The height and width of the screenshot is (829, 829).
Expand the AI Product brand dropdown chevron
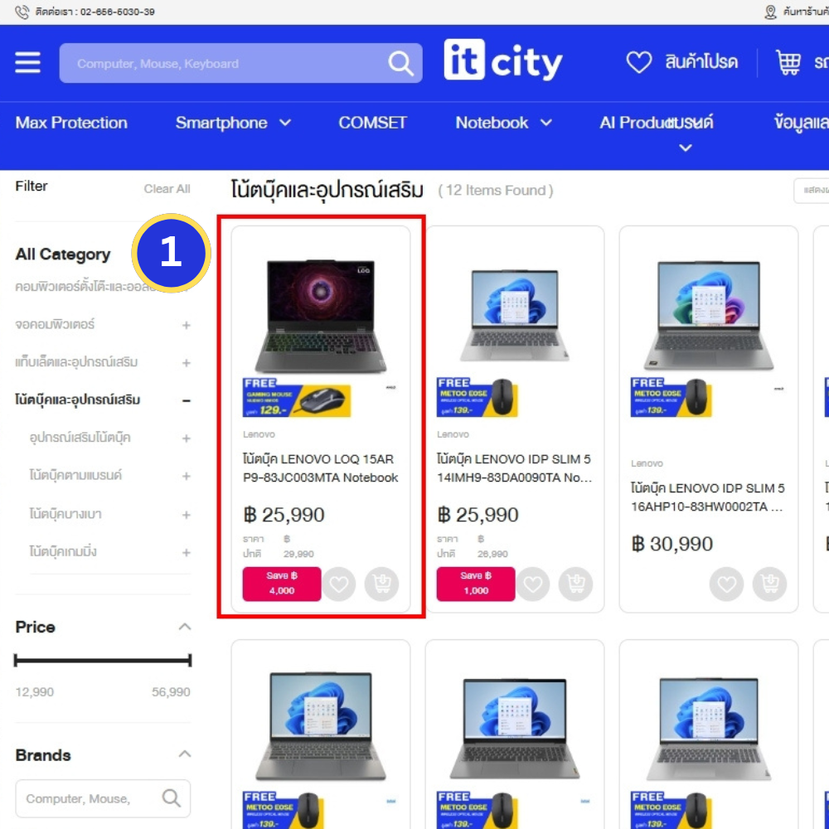tap(686, 148)
